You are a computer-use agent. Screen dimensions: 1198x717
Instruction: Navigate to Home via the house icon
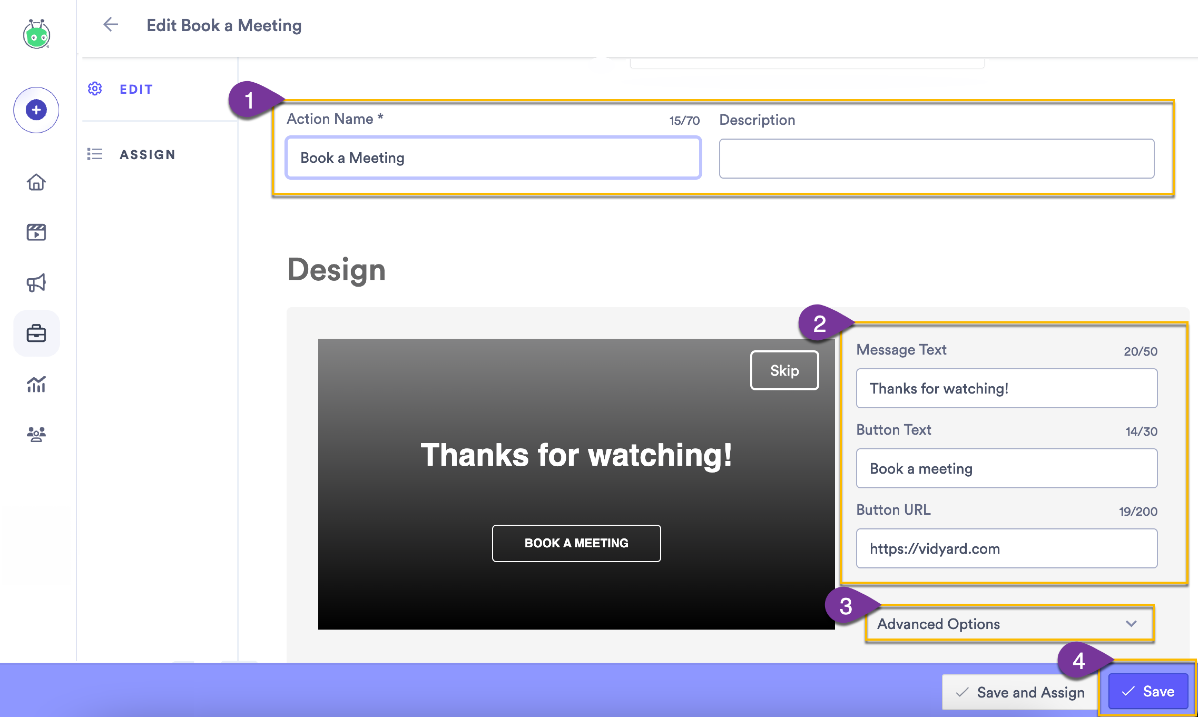36,183
